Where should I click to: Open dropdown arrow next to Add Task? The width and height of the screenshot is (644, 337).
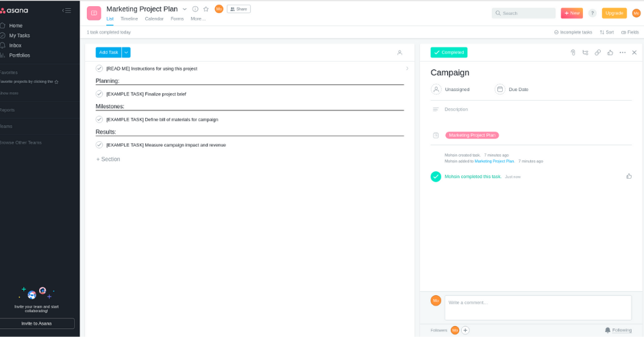point(126,53)
